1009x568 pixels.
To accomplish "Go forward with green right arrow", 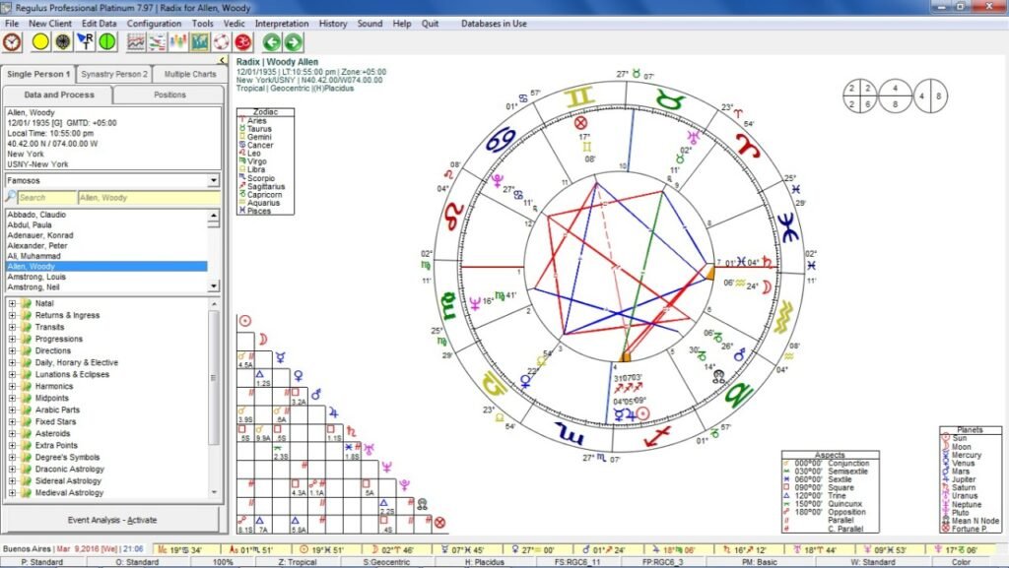I will [293, 42].
